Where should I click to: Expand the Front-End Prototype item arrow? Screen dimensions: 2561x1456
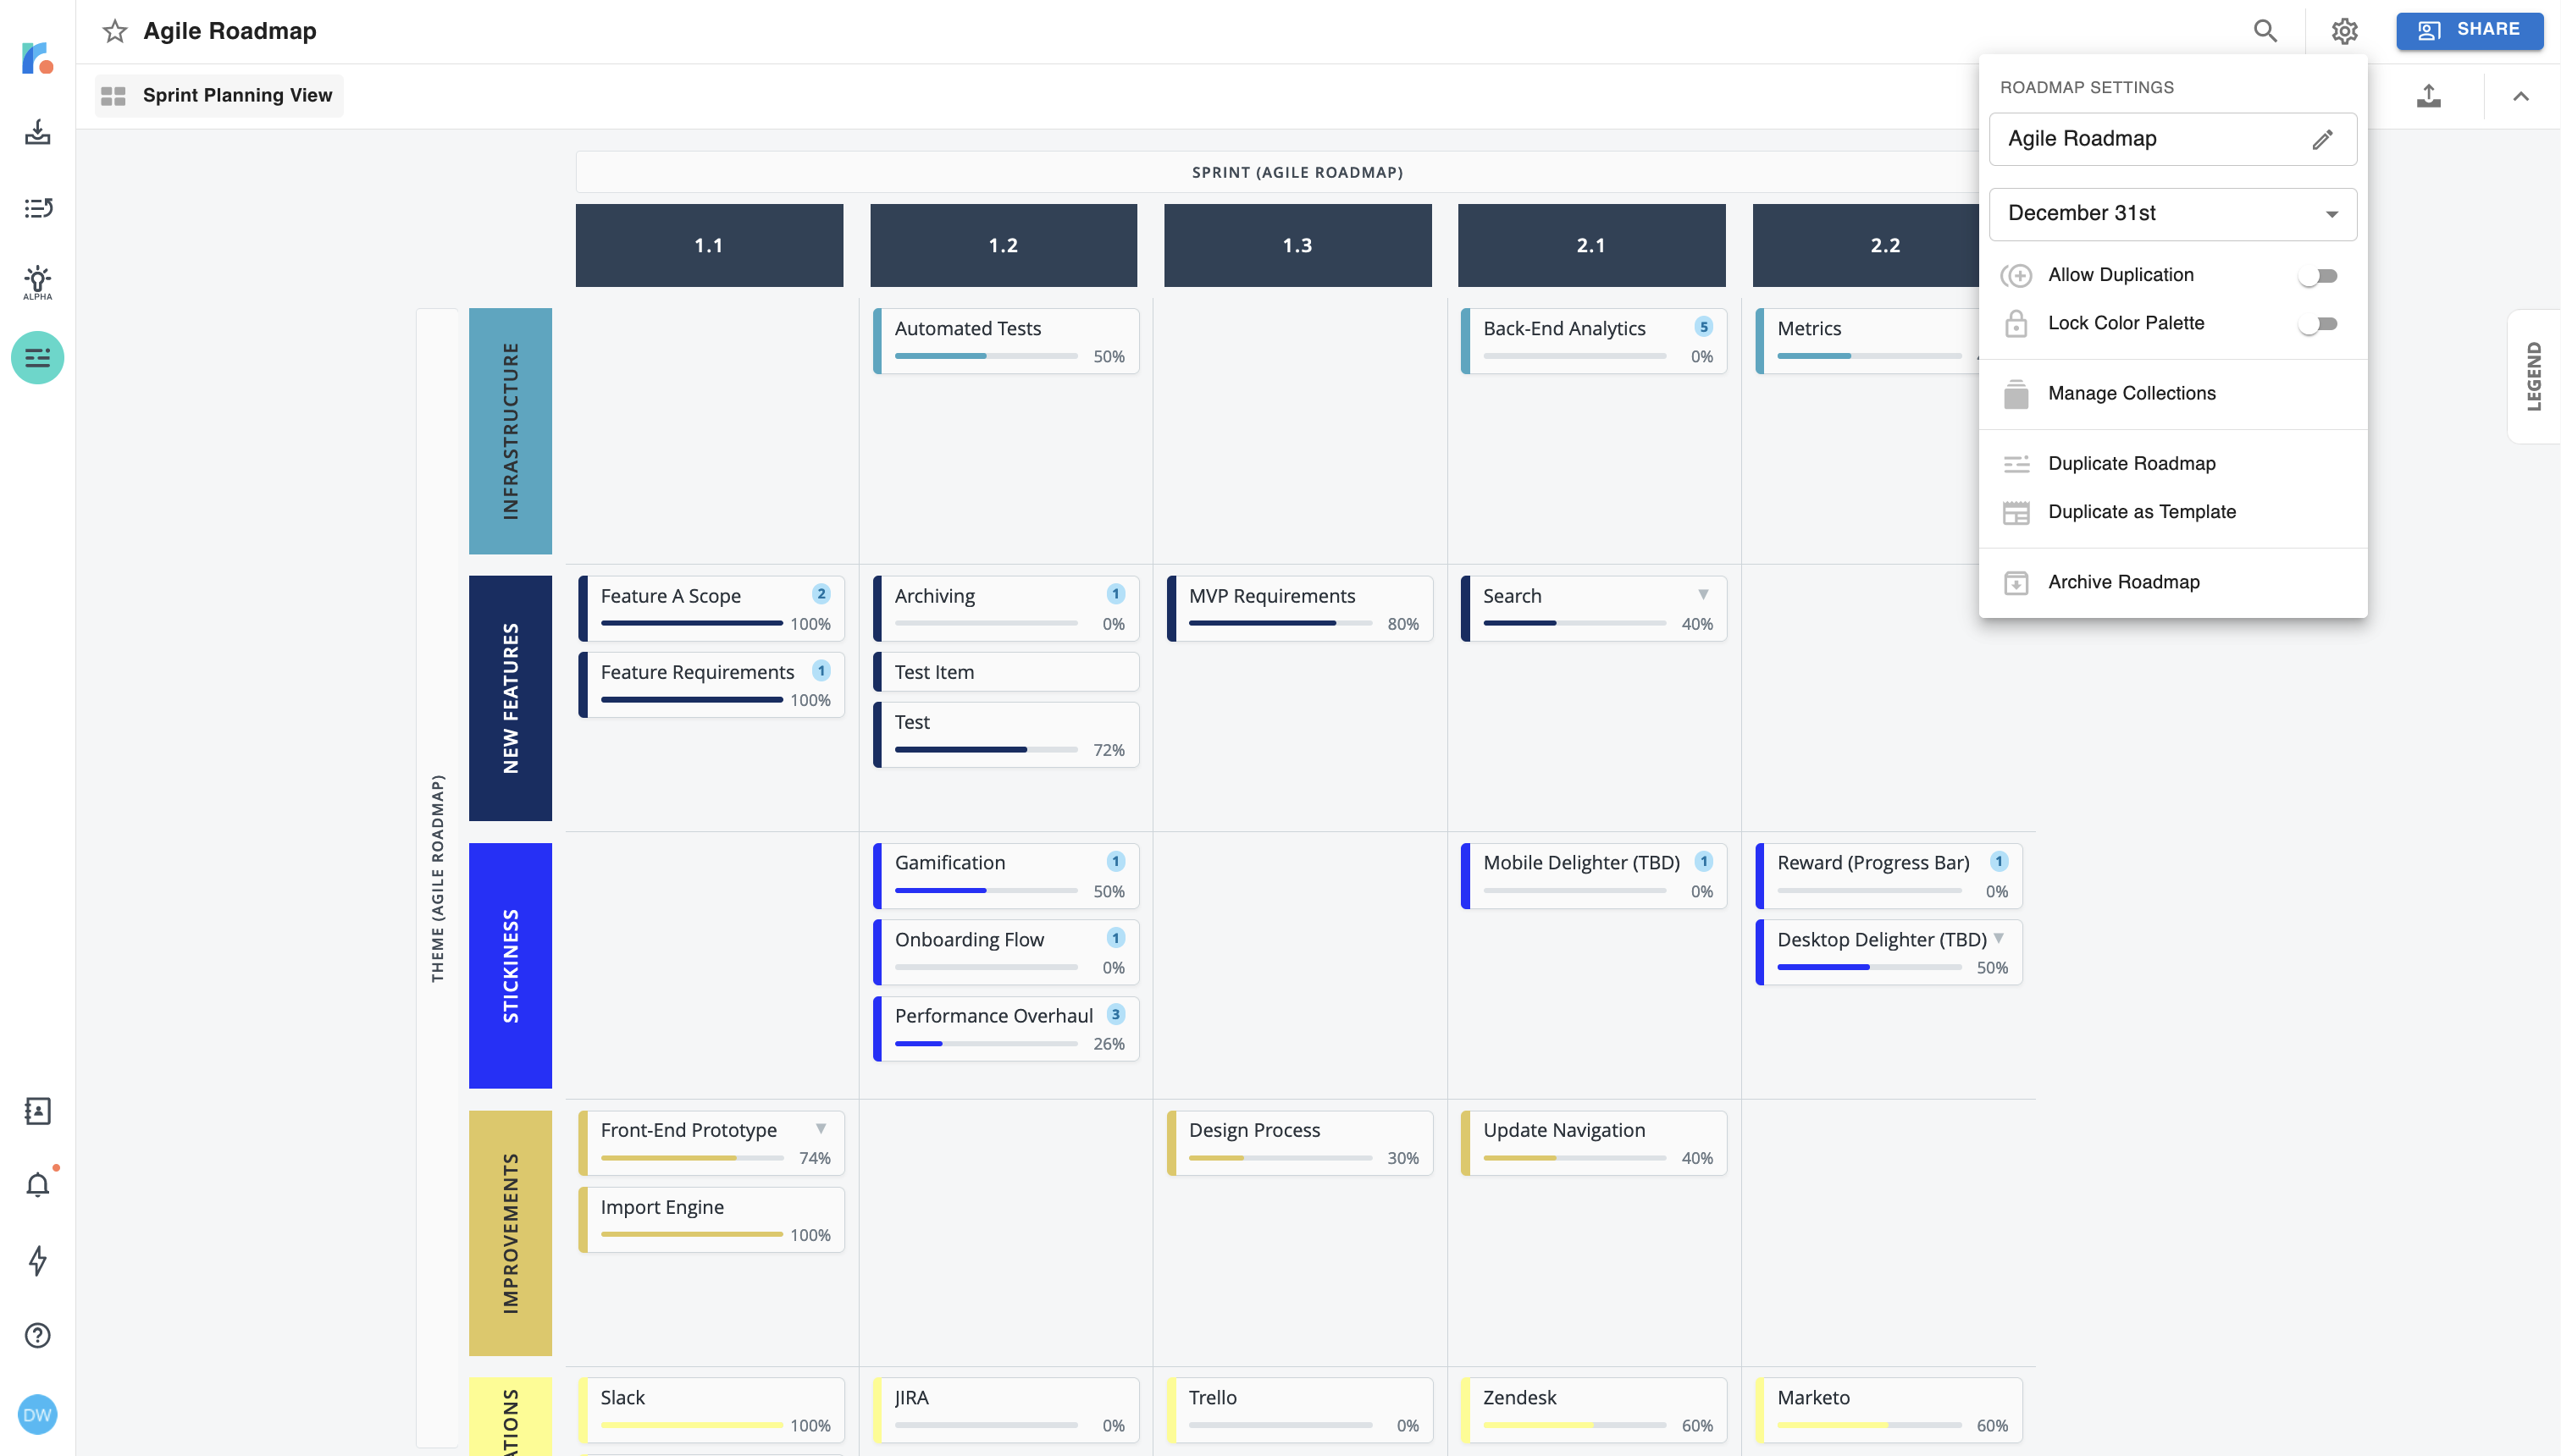pos(821,1129)
